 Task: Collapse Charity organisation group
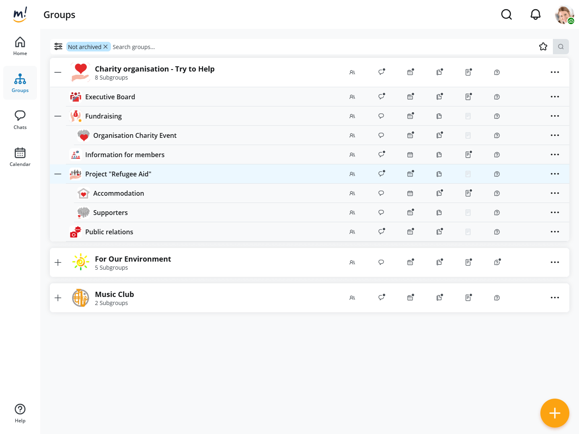click(58, 72)
